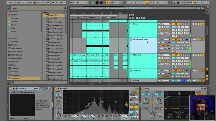216x121 pixels.
Task: Open the 1 Bar quantization dropdown
Action: tap(62, 3)
